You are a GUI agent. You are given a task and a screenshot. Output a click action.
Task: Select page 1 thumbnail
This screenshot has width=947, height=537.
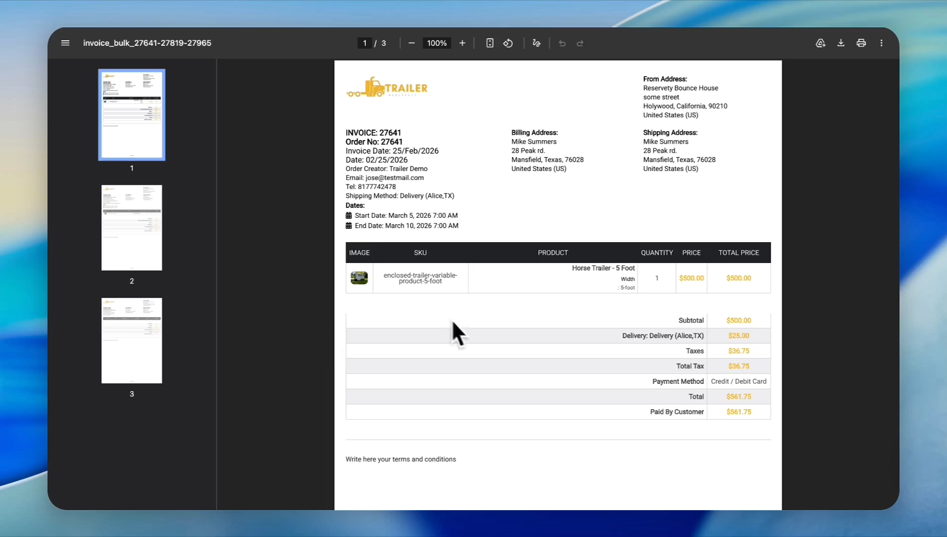(x=132, y=115)
